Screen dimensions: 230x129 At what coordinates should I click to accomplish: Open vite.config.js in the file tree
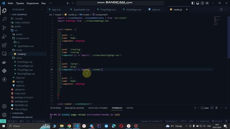point(21,109)
